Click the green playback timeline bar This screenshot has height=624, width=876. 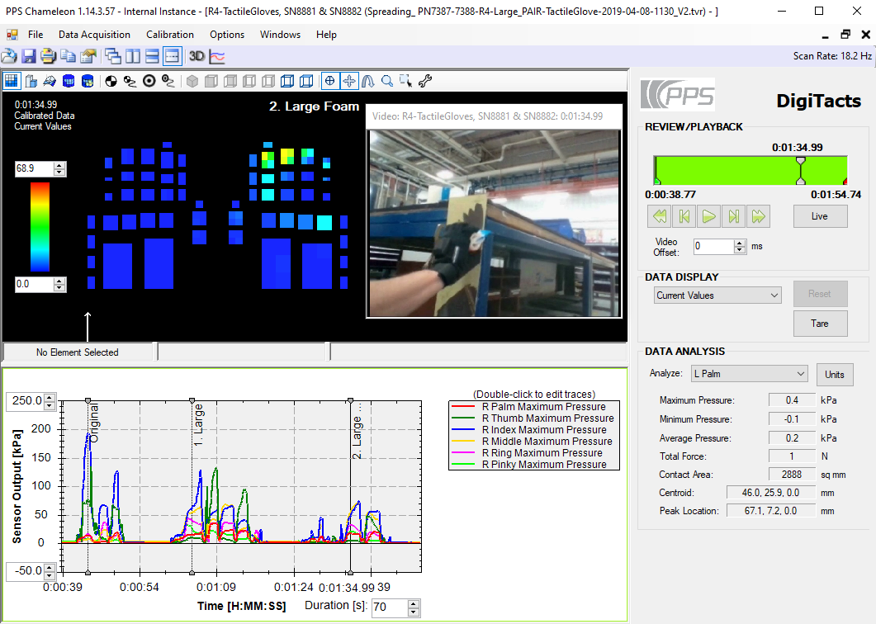click(751, 170)
